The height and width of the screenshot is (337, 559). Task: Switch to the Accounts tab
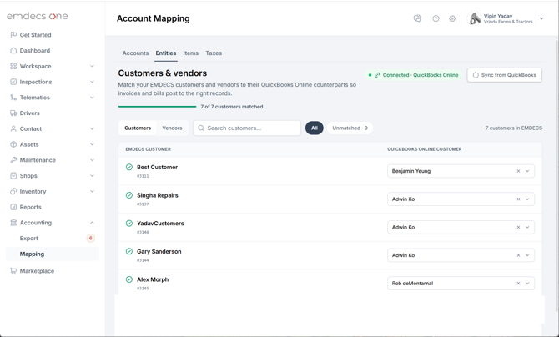135,53
